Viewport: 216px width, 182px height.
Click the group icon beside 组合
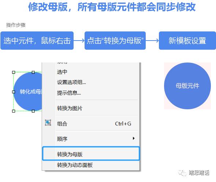pos(48,122)
